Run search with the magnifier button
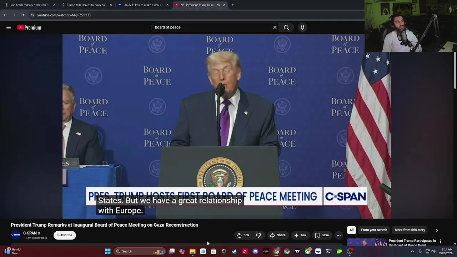Image resolution: width=457 pixels, height=257 pixels. coord(286,27)
